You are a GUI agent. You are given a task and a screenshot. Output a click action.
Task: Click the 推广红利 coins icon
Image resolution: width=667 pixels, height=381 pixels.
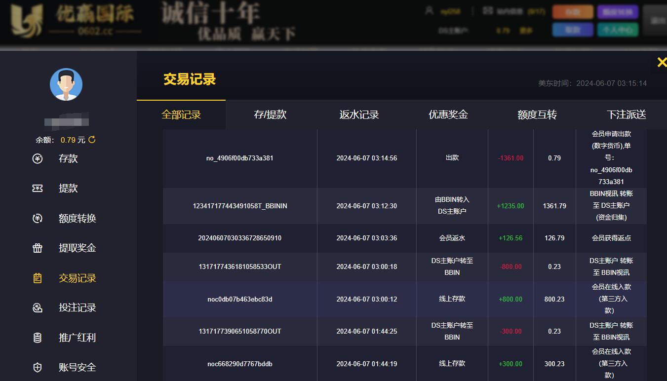click(38, 338)
